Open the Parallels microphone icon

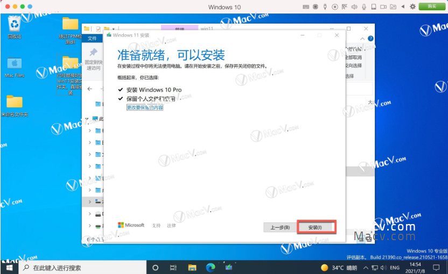click(x=364, y=6)
